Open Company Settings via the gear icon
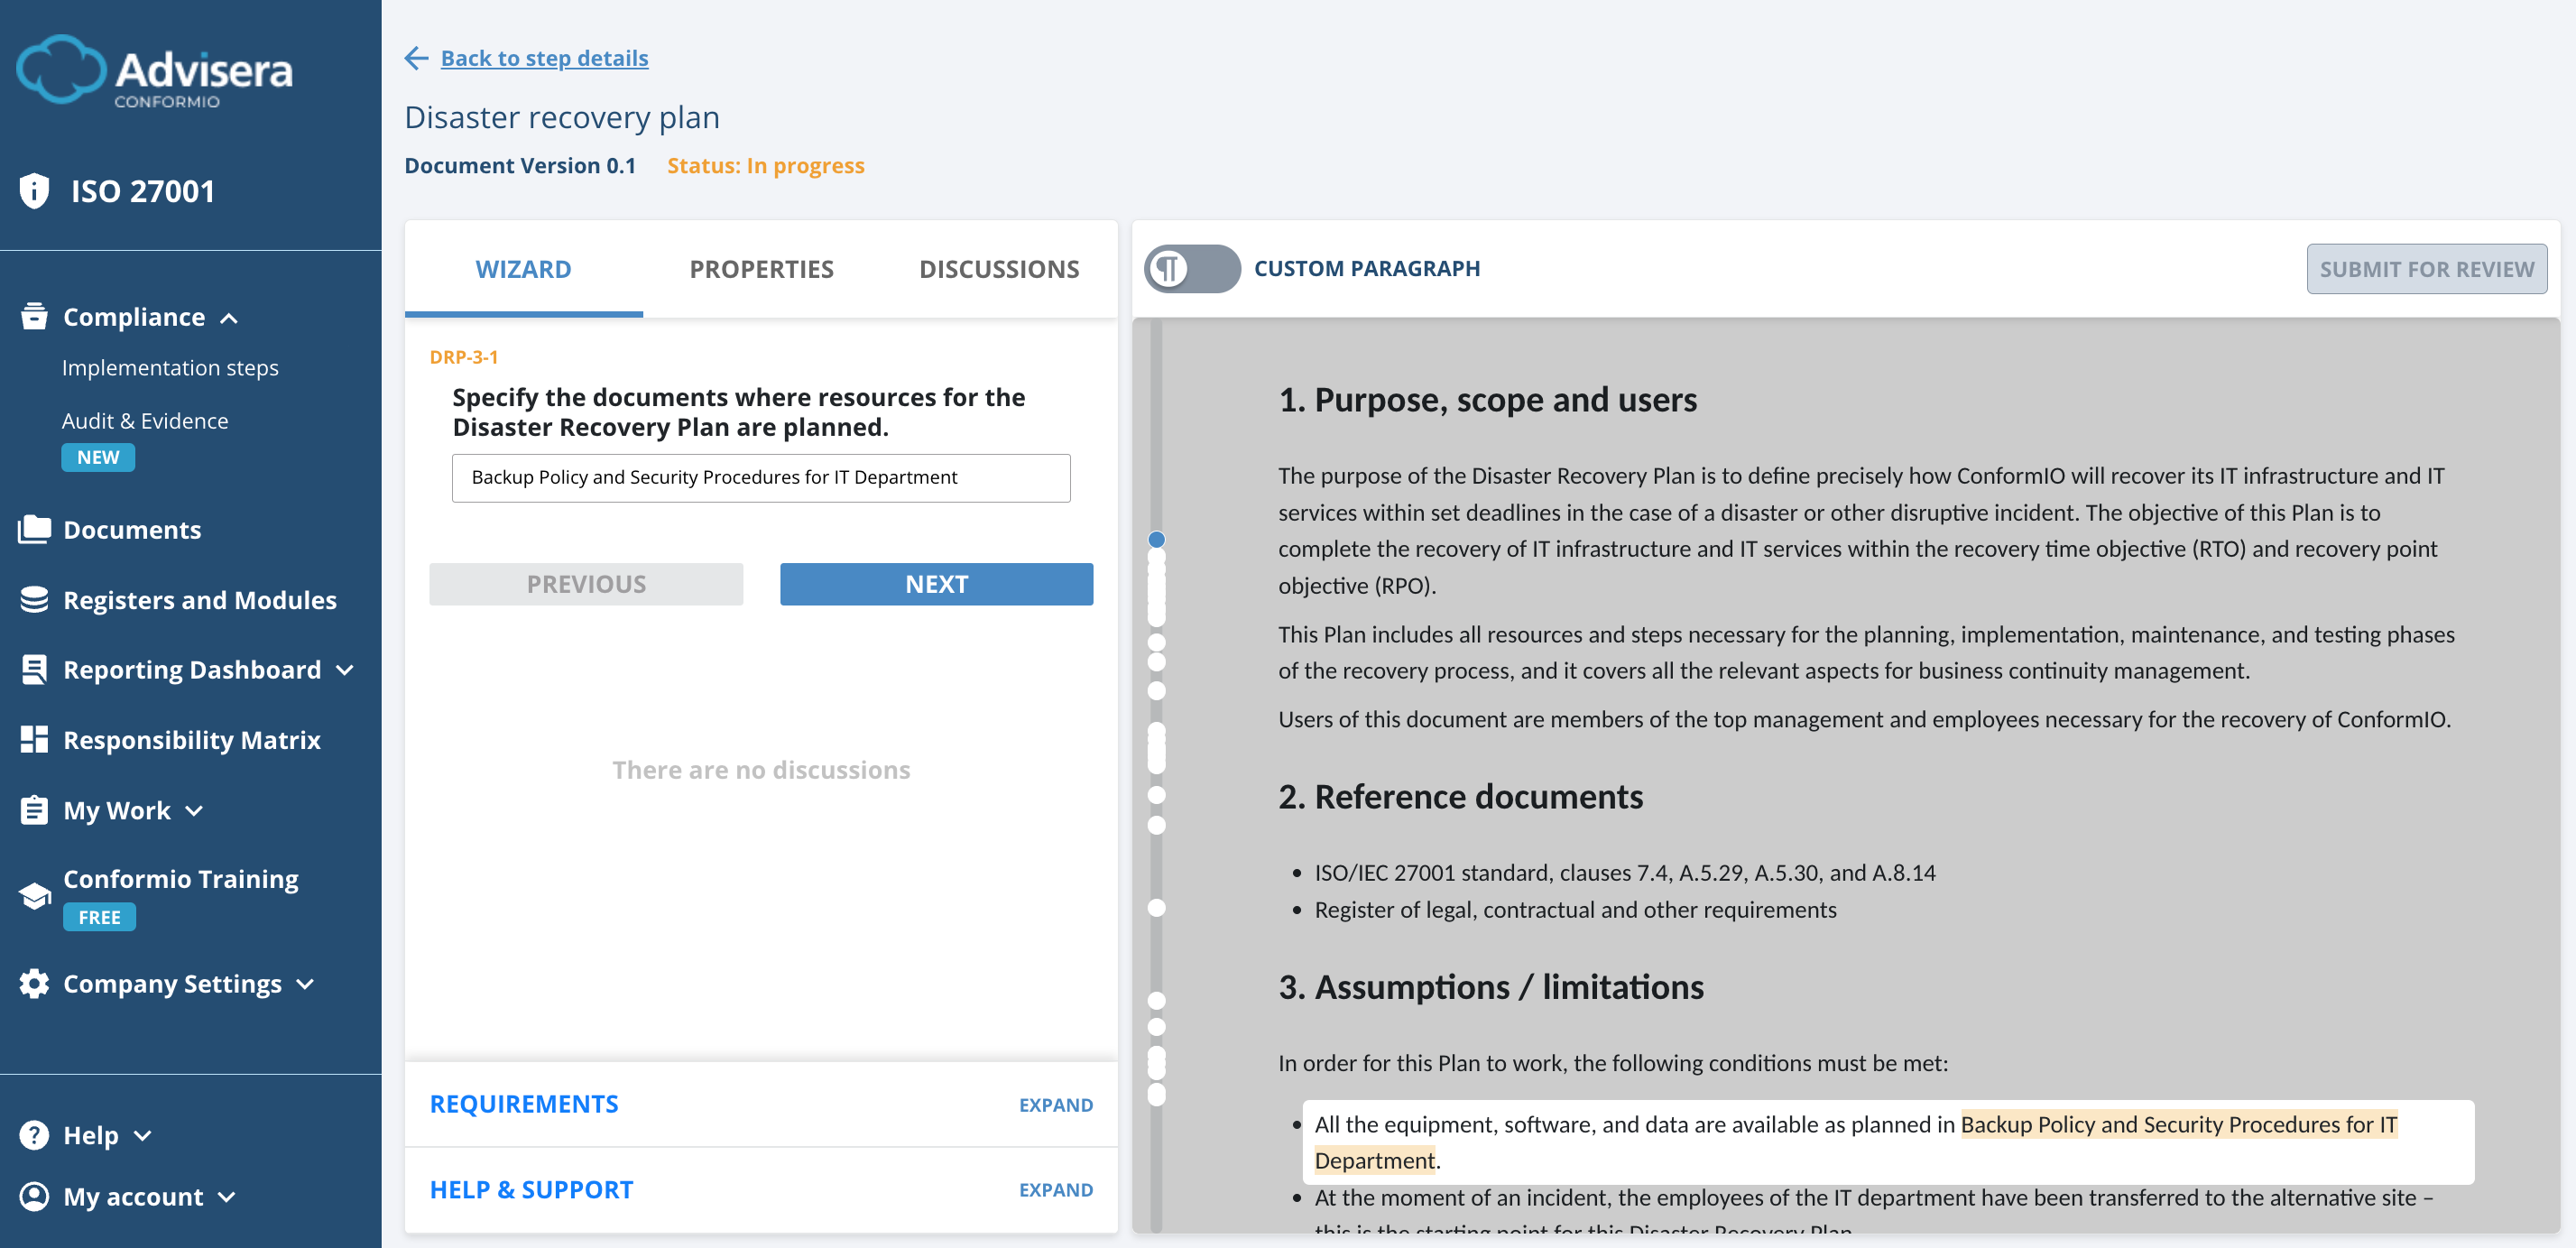The width and height of the screenshot is (2576, 1248). point(34,983)
